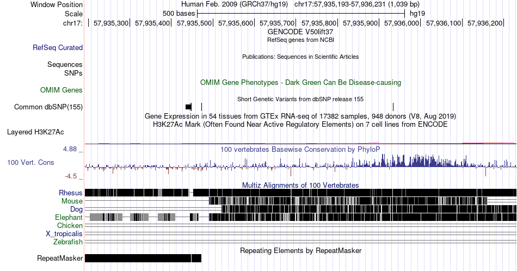Click the -4.5 conservation axis value

point(71,176)
